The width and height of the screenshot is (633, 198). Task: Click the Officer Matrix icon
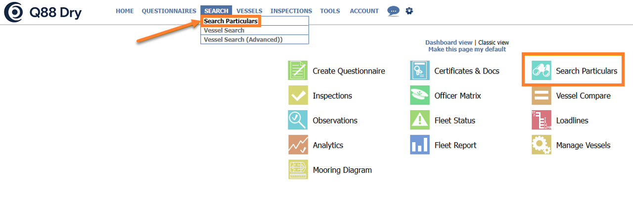419,95
